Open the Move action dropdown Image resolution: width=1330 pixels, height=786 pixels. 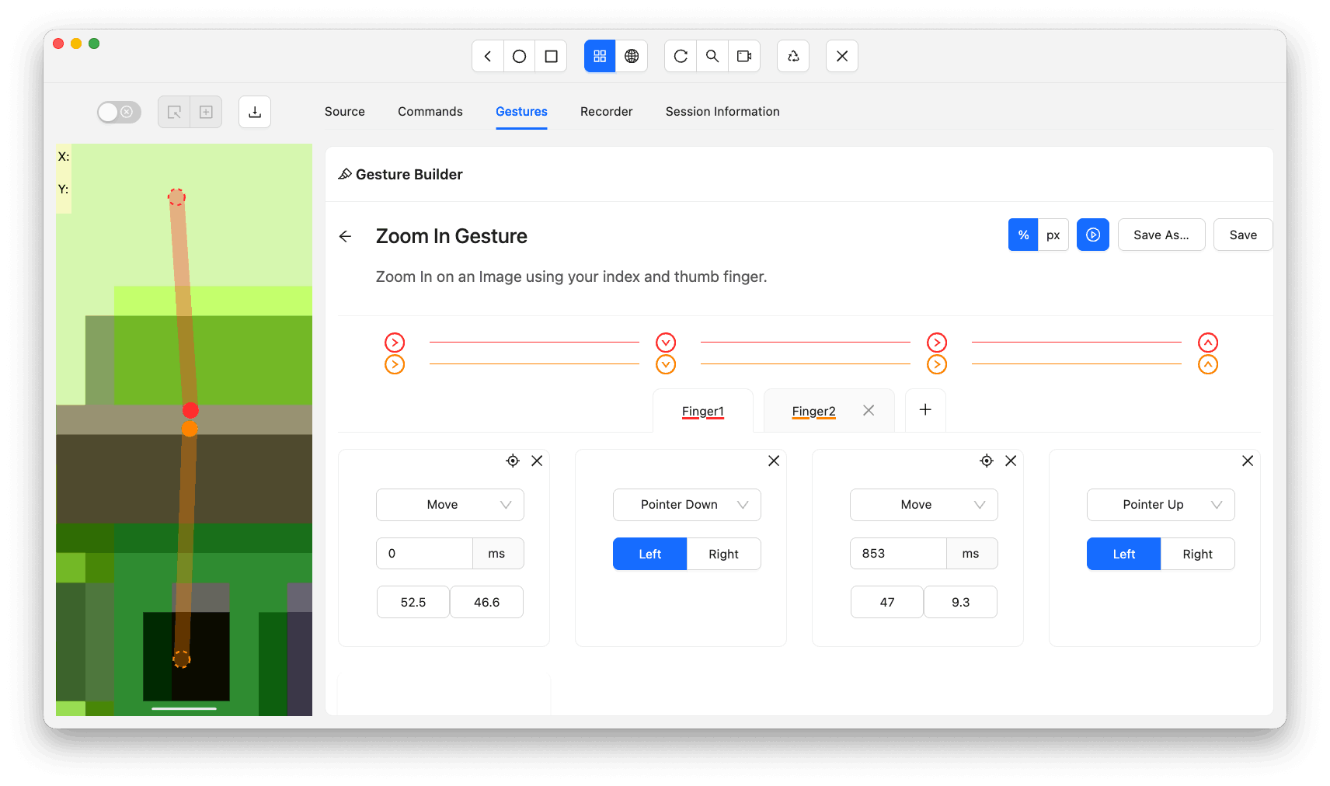449,505
